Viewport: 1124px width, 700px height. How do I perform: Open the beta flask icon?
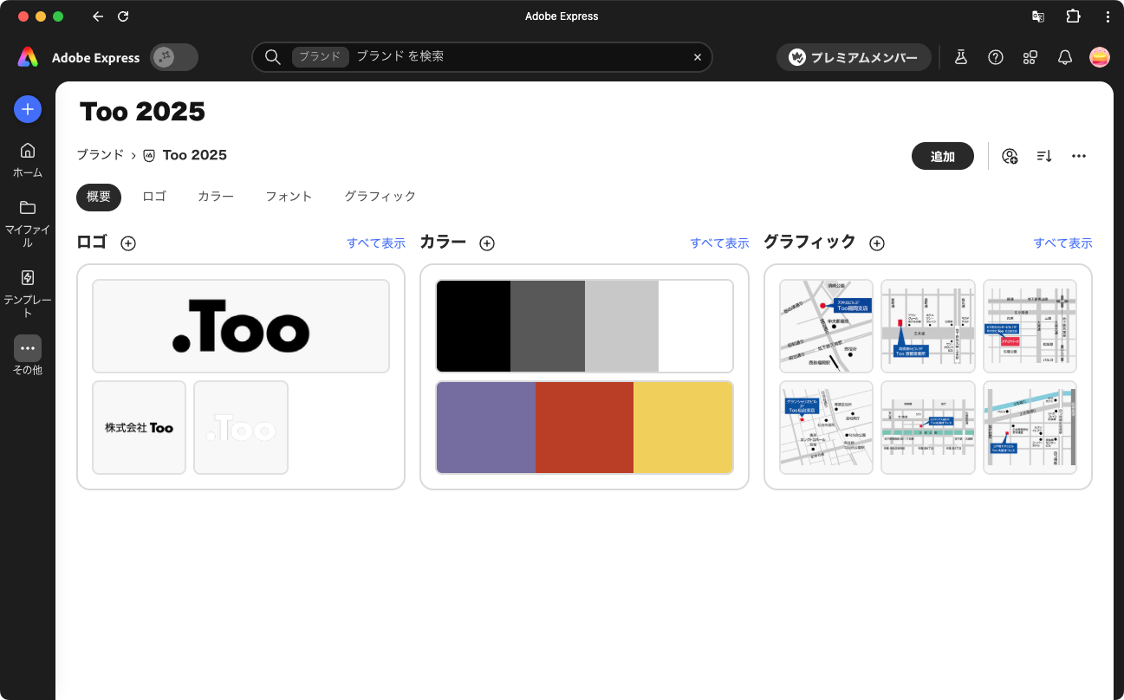click(961, 57)
